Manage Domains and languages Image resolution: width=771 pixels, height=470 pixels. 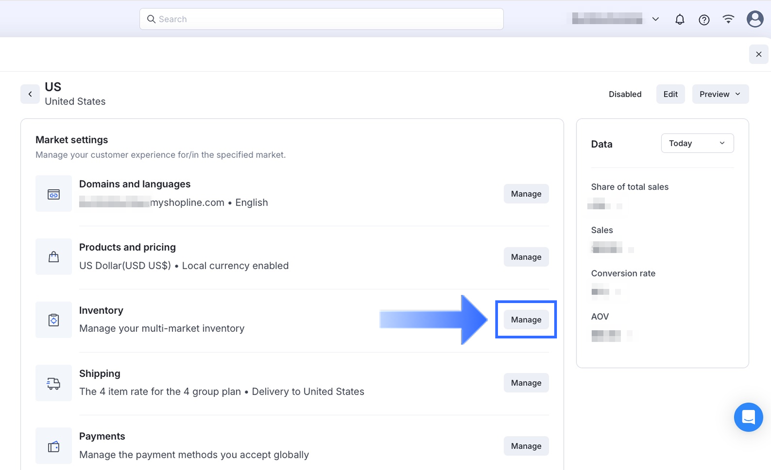coord(526,194)
